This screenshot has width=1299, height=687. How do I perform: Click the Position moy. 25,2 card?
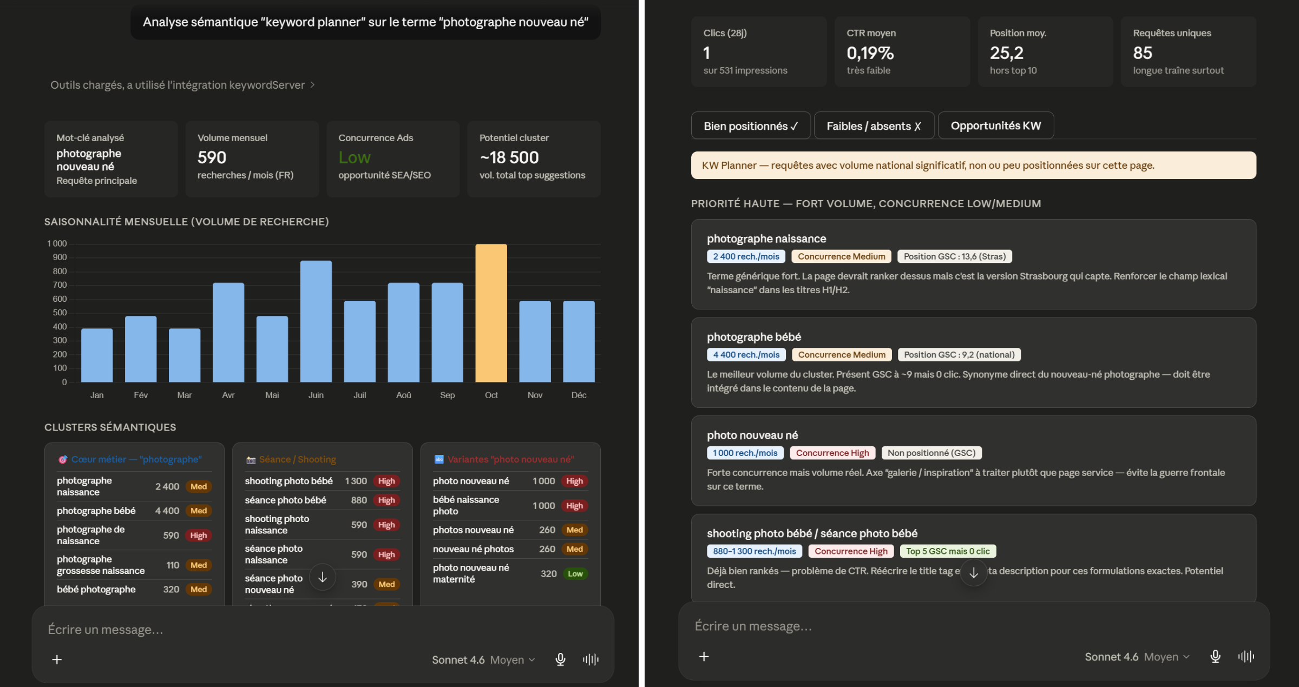coord(1045,51)
